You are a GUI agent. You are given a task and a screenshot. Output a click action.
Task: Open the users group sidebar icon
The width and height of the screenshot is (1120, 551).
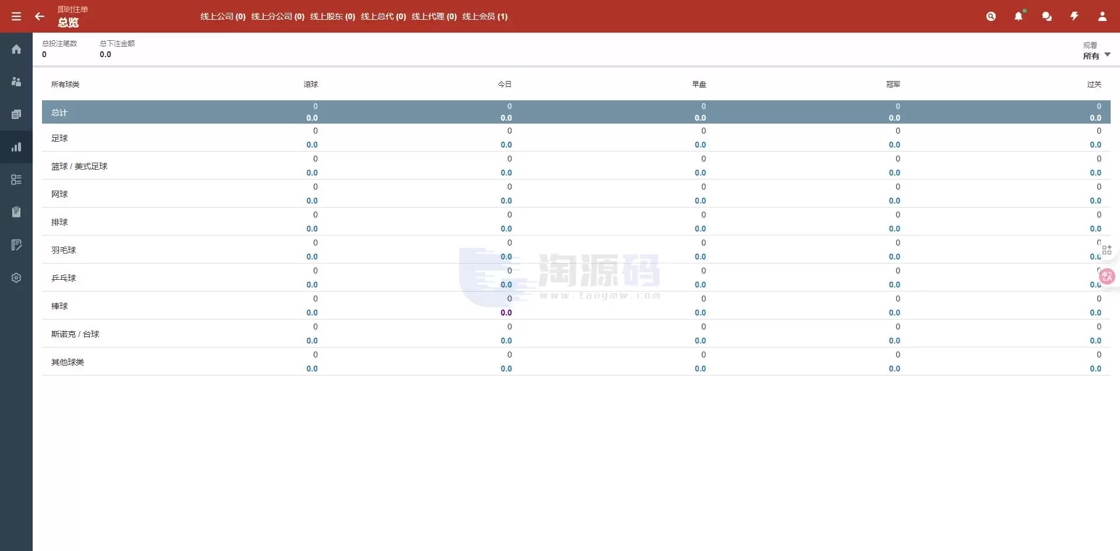[16, 82]
